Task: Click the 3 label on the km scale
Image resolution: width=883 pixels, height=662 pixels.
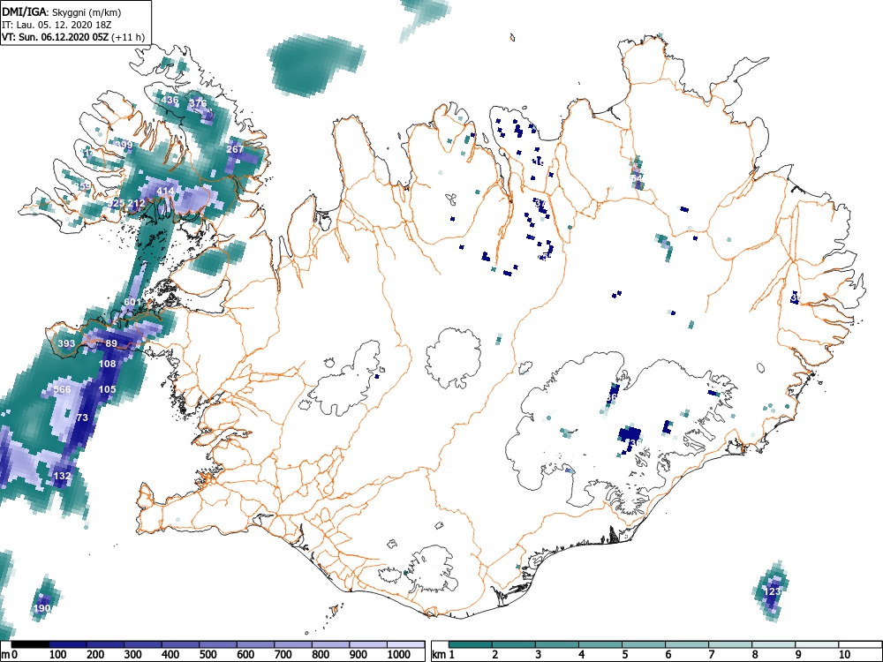Action: pyautogui.click(x=539, y=654)
